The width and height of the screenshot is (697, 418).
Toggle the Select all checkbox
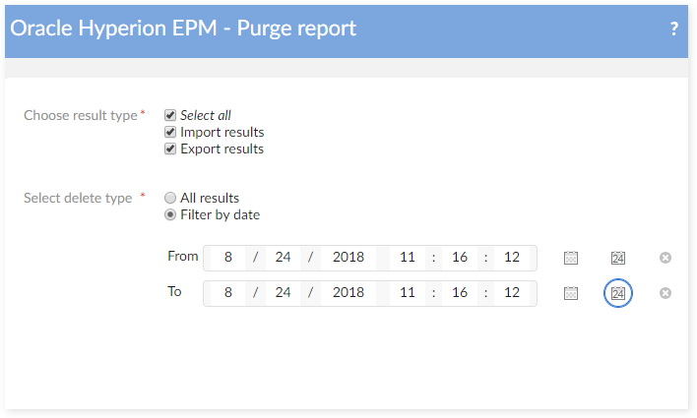[170, 115]
